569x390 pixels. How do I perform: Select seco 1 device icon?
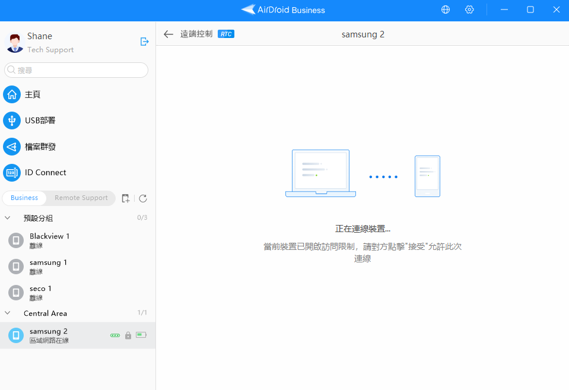click(16, 293)
